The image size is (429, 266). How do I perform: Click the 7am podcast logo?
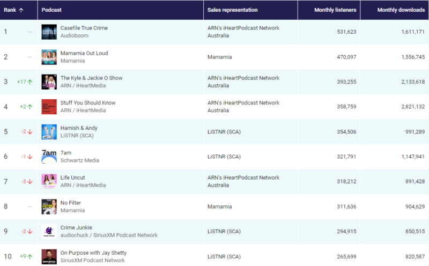pyautogui.click(x=49, y=157)
